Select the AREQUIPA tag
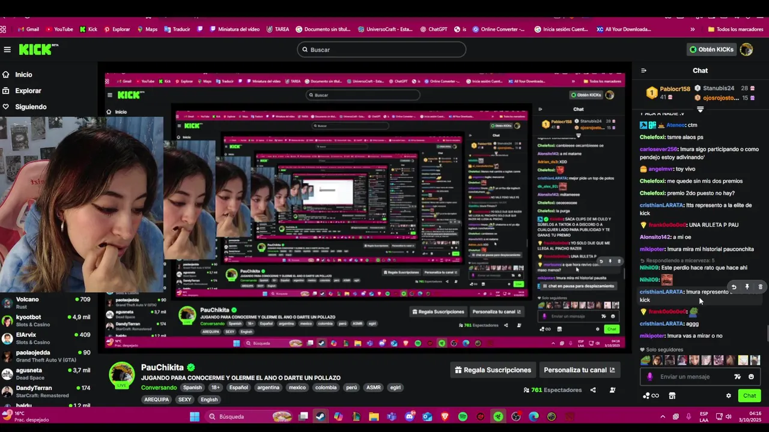The width and height of the screenshot is (769, 432). (157, 400)
